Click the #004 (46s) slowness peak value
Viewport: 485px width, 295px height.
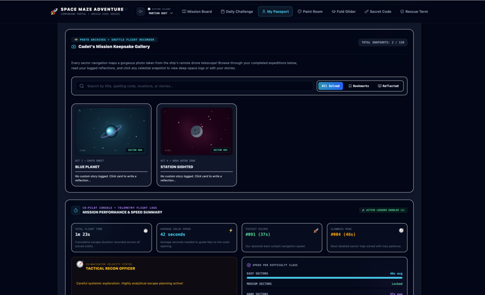coord(343,234)
